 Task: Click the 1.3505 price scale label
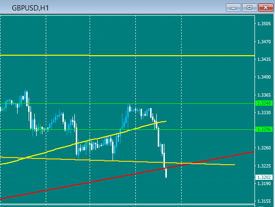tap(264, 24)
